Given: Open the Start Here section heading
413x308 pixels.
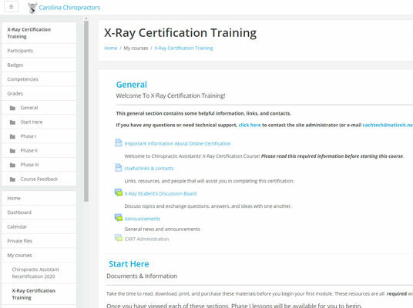Looking at the screenshot, I should (x=129, y=264).
